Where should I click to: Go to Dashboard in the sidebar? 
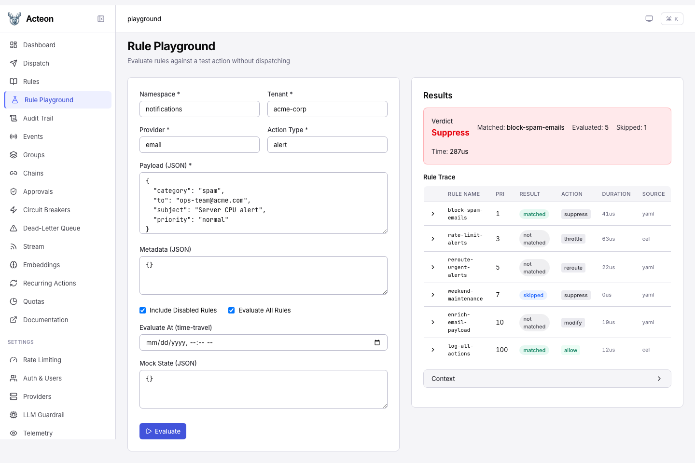point(39,45)
